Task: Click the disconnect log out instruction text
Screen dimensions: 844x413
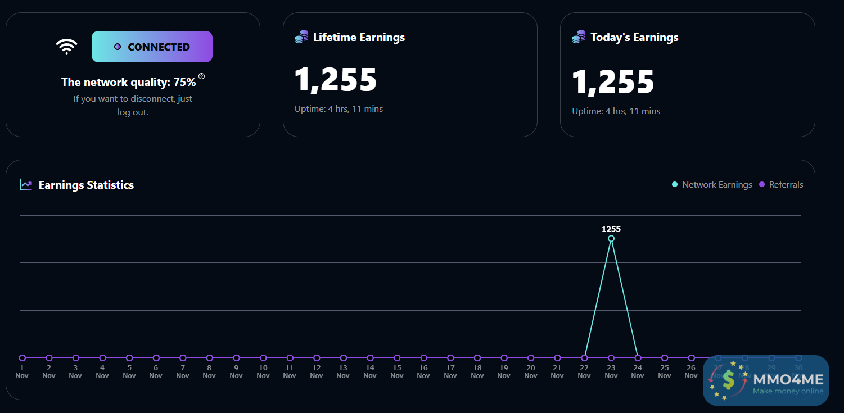Action: click(x=133, y=106)
